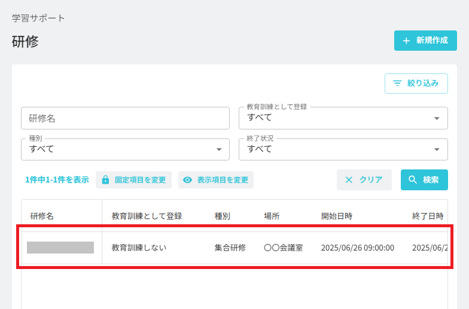
Task: Click 表示項目を変更 button
Action: click(216, 180)
